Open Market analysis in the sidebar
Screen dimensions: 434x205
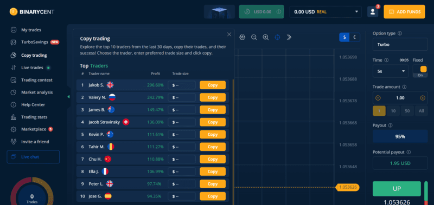pyautogui.click(x=37, y=92)
